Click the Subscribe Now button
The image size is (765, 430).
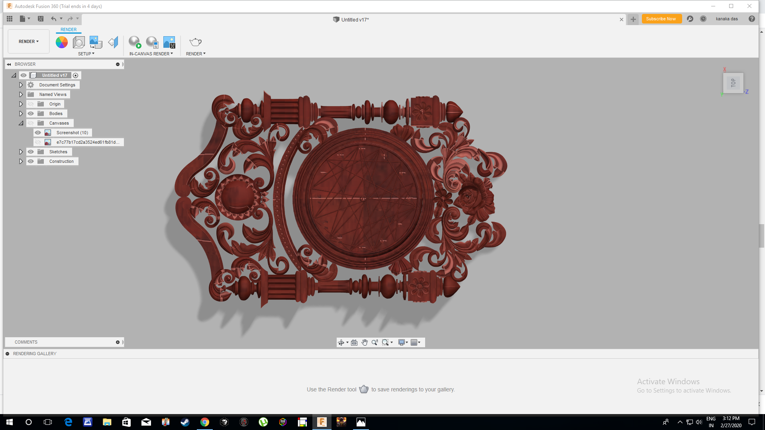click(x=661, y=19)
